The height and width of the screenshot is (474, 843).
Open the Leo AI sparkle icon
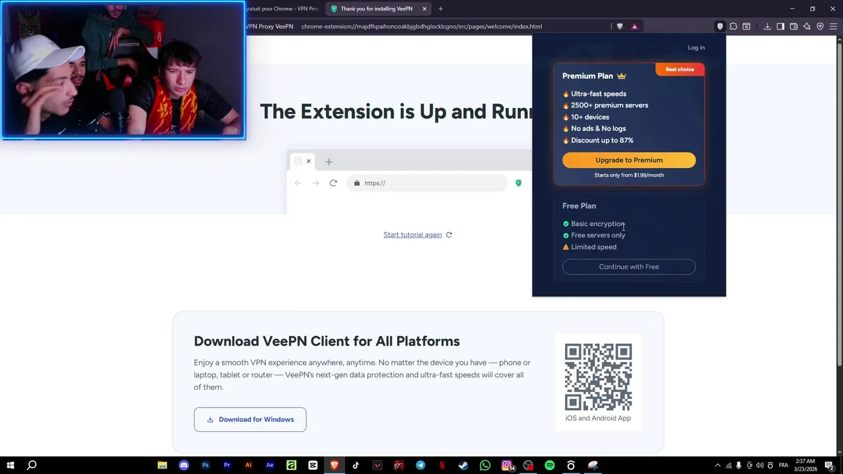tap(807, 26)
